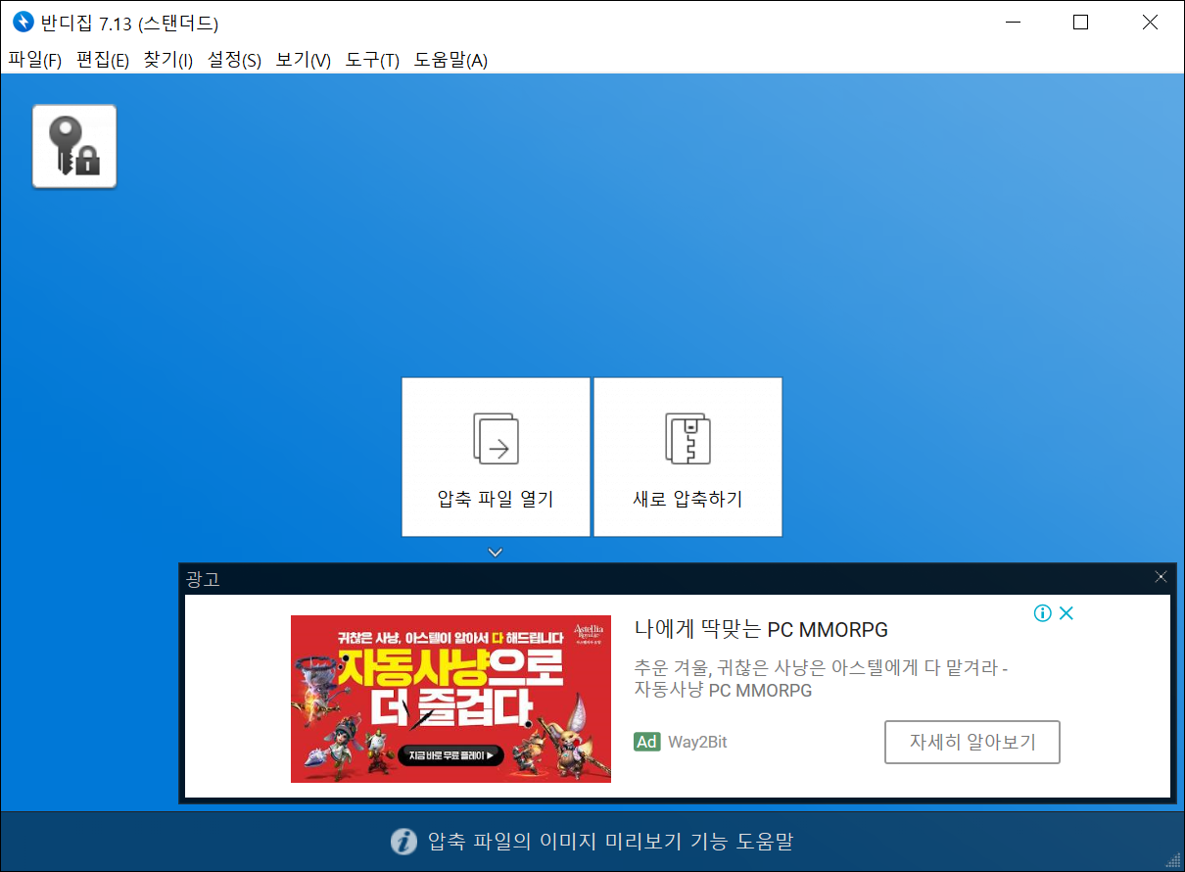Click the open-archive arrow icon

[496, 438]
